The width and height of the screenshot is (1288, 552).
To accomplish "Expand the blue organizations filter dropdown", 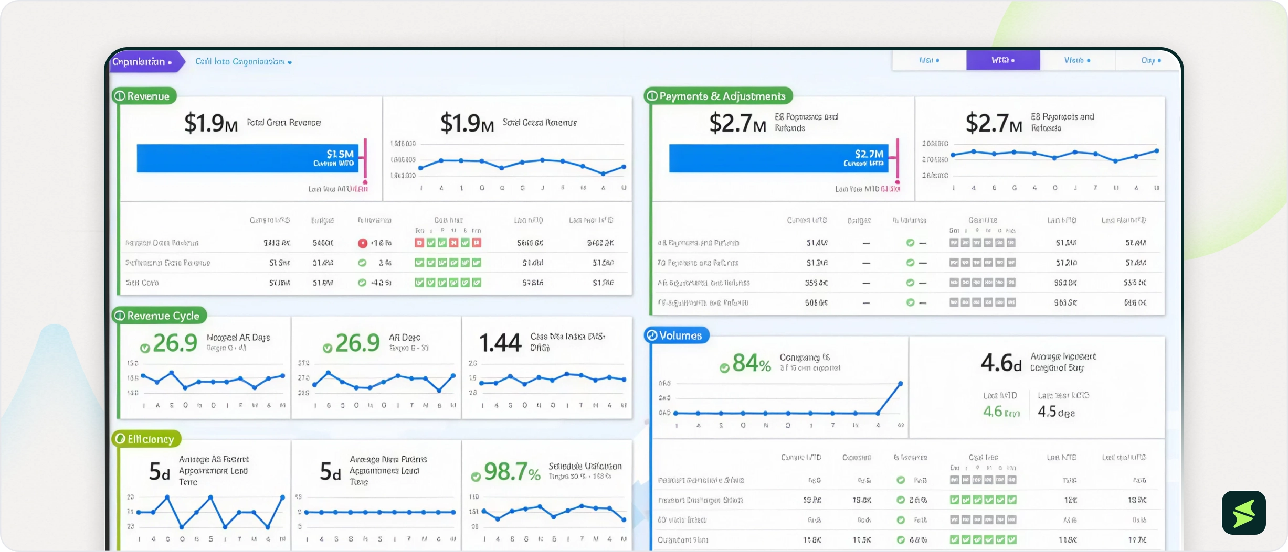I will (x=244, y=62).
